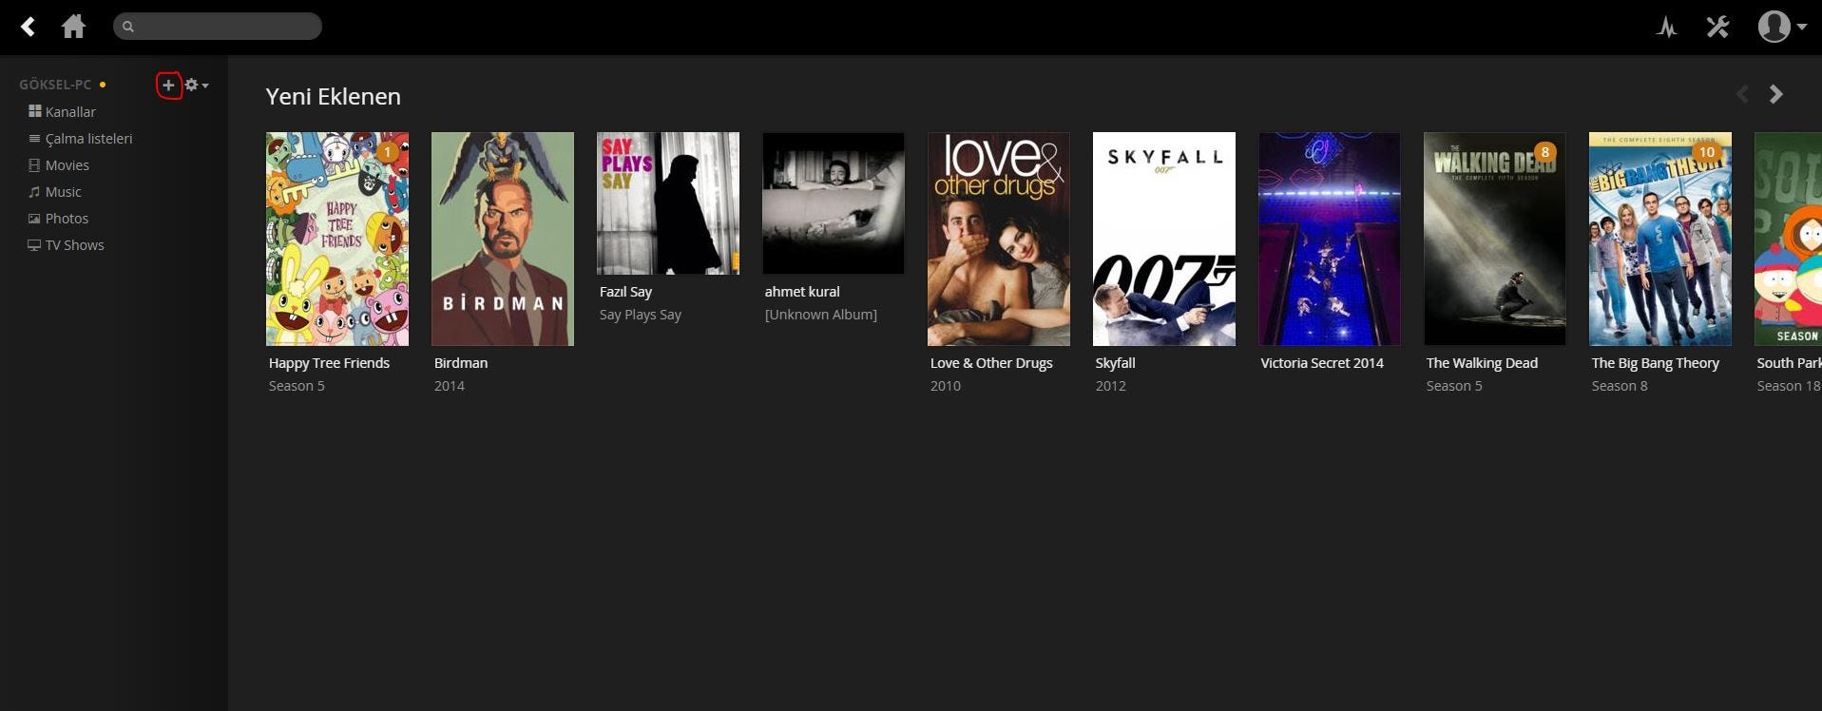This screenshot has height=711, width=1822.
Task: Open the server gear dropdown
Action: (x=197, y=86)
